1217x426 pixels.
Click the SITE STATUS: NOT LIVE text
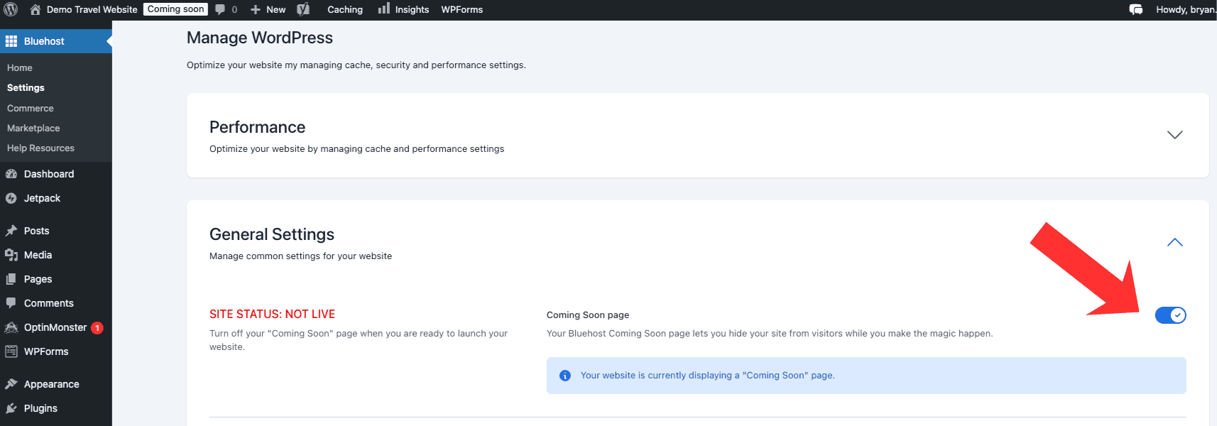272,314
